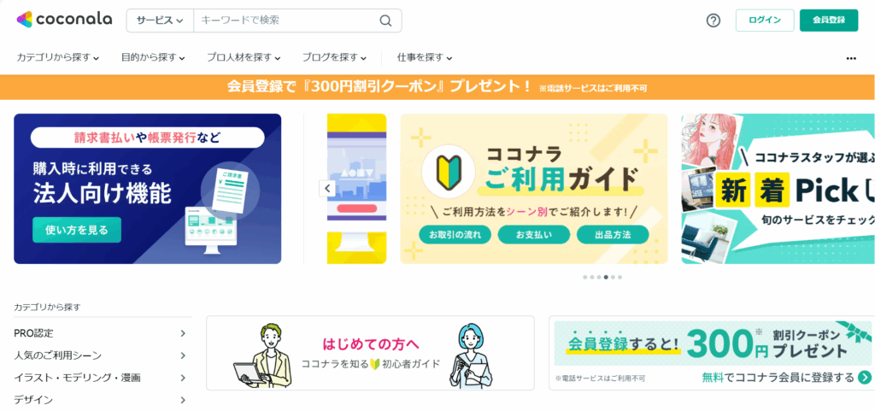Click the お取引の流れ pill button
875x411 pixels.
(455, 235)
